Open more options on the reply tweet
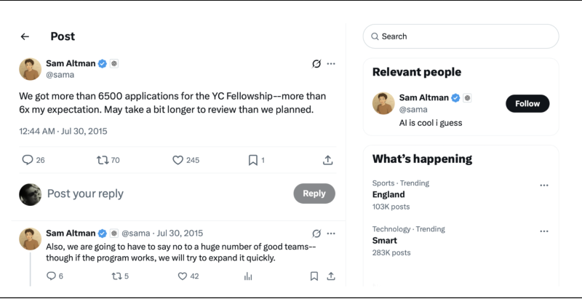582x299 pixels. [331, 234]
